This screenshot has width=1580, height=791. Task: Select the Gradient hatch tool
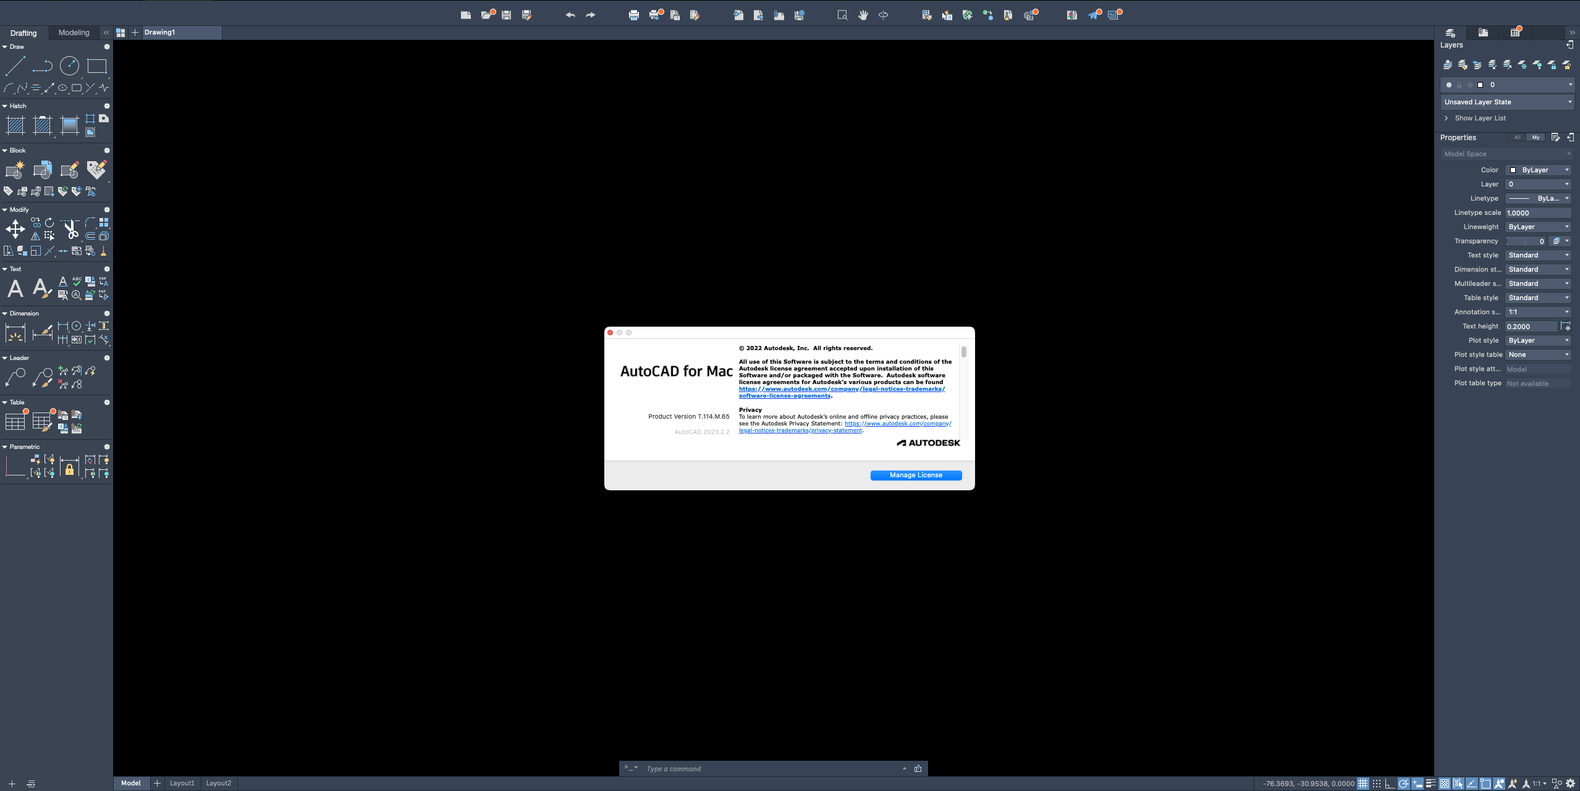tap(69, 125)
